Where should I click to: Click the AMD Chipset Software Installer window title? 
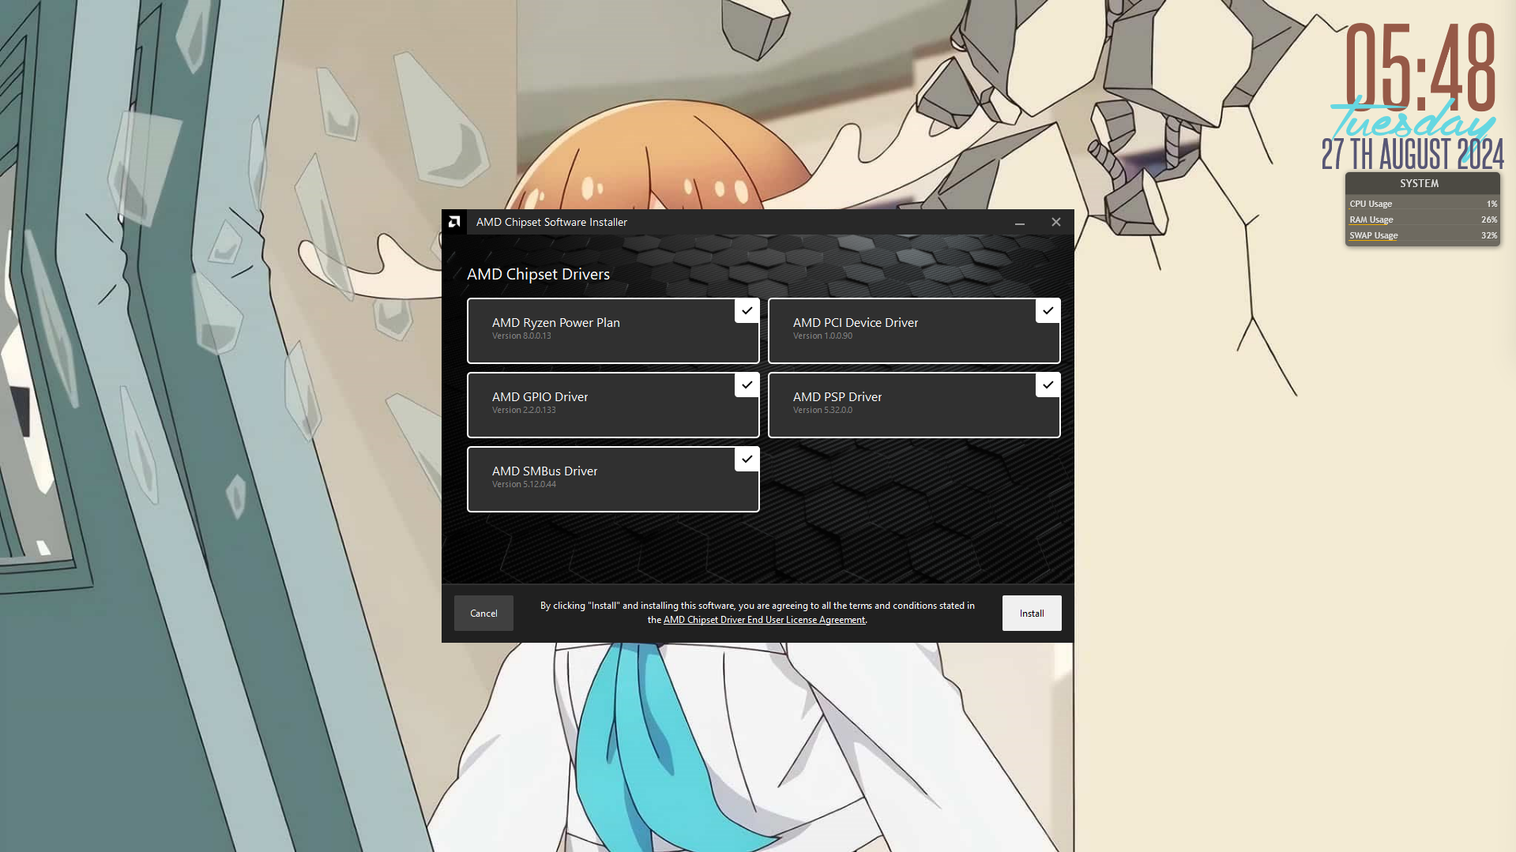click(551, 222)
